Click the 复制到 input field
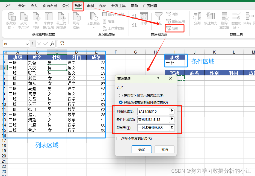This screenshot has height=176, width=255. [153, 128]
